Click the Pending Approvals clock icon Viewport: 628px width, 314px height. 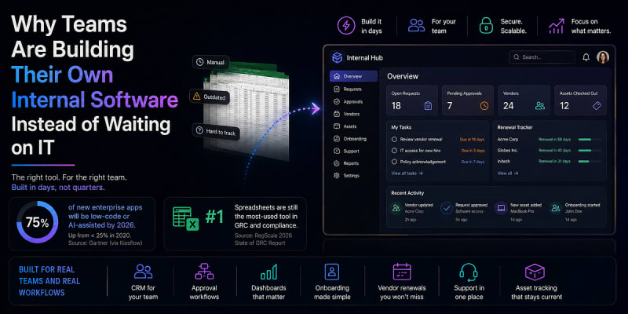pyautogui.click(x=484, y=106)
